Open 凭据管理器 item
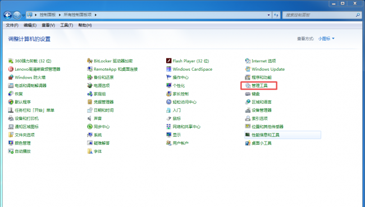The width and height of the screenshot is (365, 207). click(101, 102)
